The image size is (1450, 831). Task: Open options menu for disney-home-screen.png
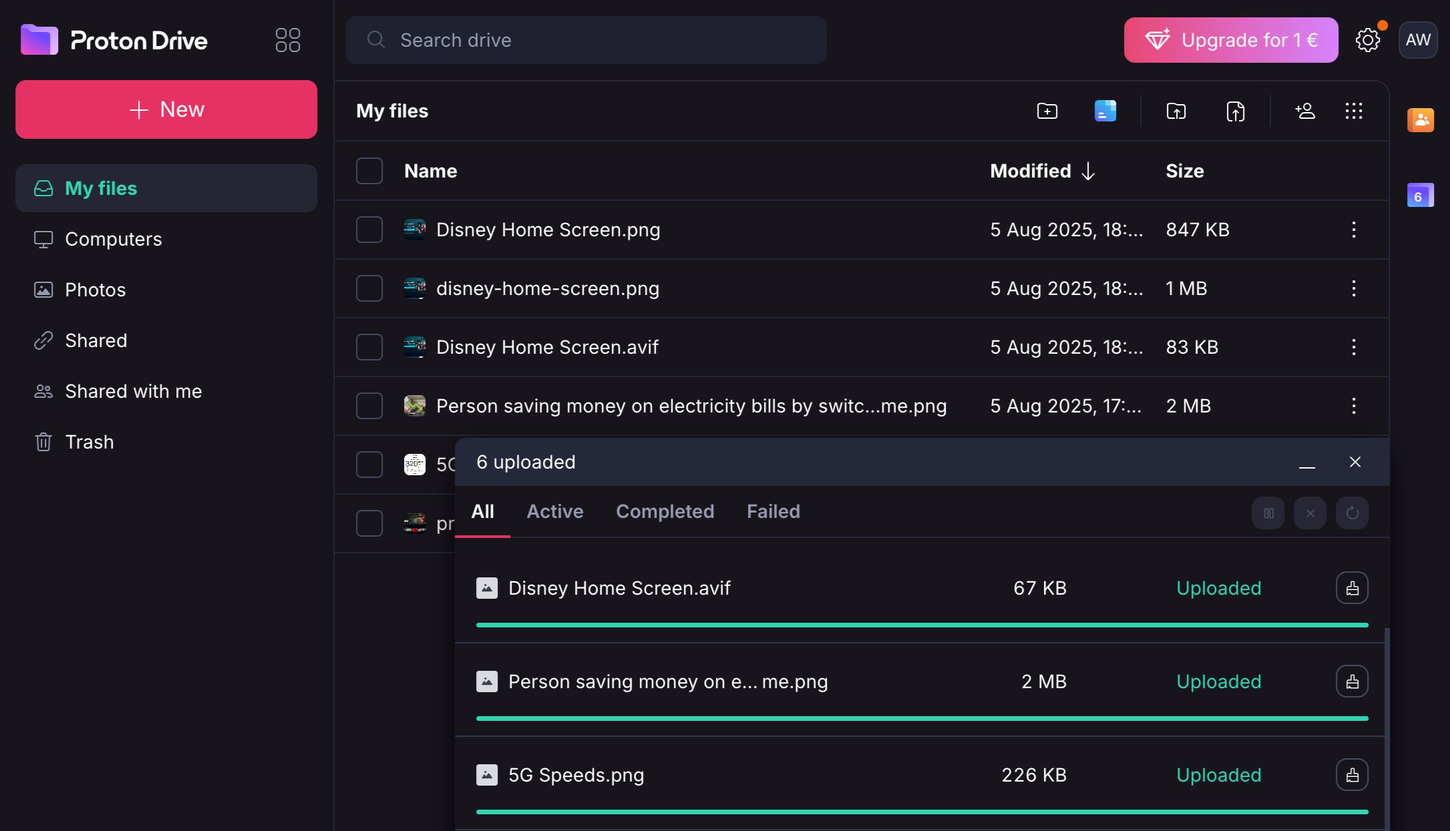click(x=1353, y=288)
